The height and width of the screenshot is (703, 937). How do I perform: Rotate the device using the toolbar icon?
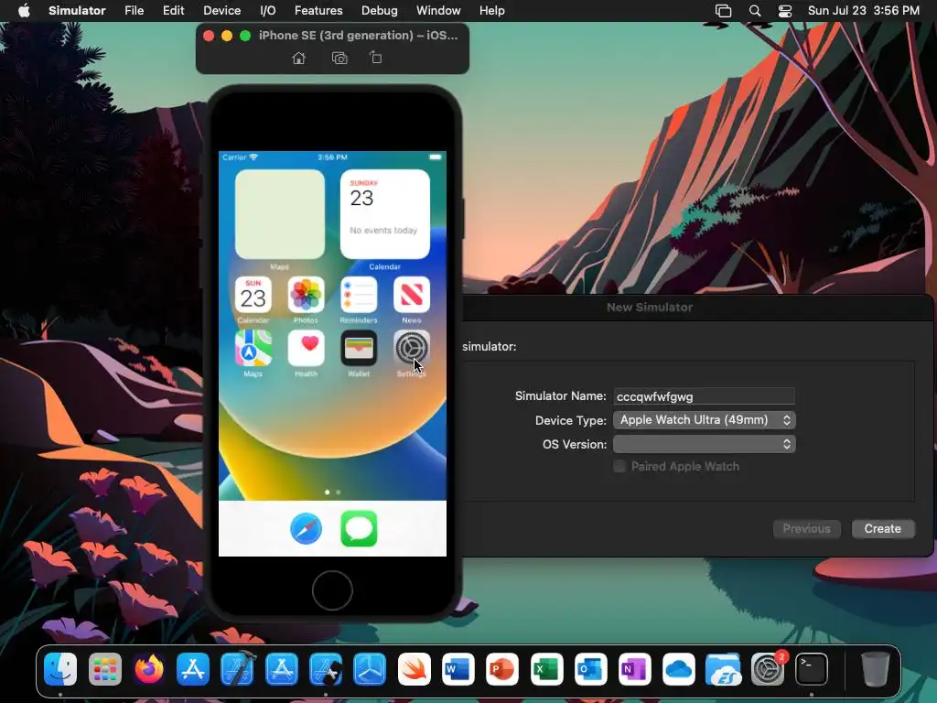375,58
